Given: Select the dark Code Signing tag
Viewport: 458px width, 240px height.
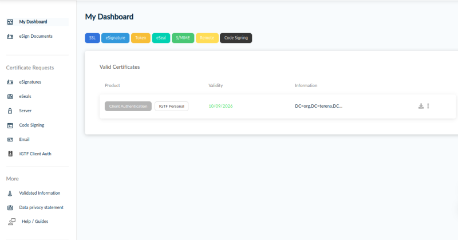Looking at the screenshot, I should pyautogui.click(x=236, y=38).
